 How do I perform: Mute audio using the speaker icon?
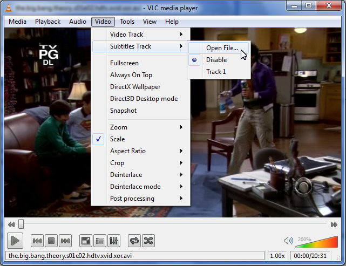coord(289,241)
